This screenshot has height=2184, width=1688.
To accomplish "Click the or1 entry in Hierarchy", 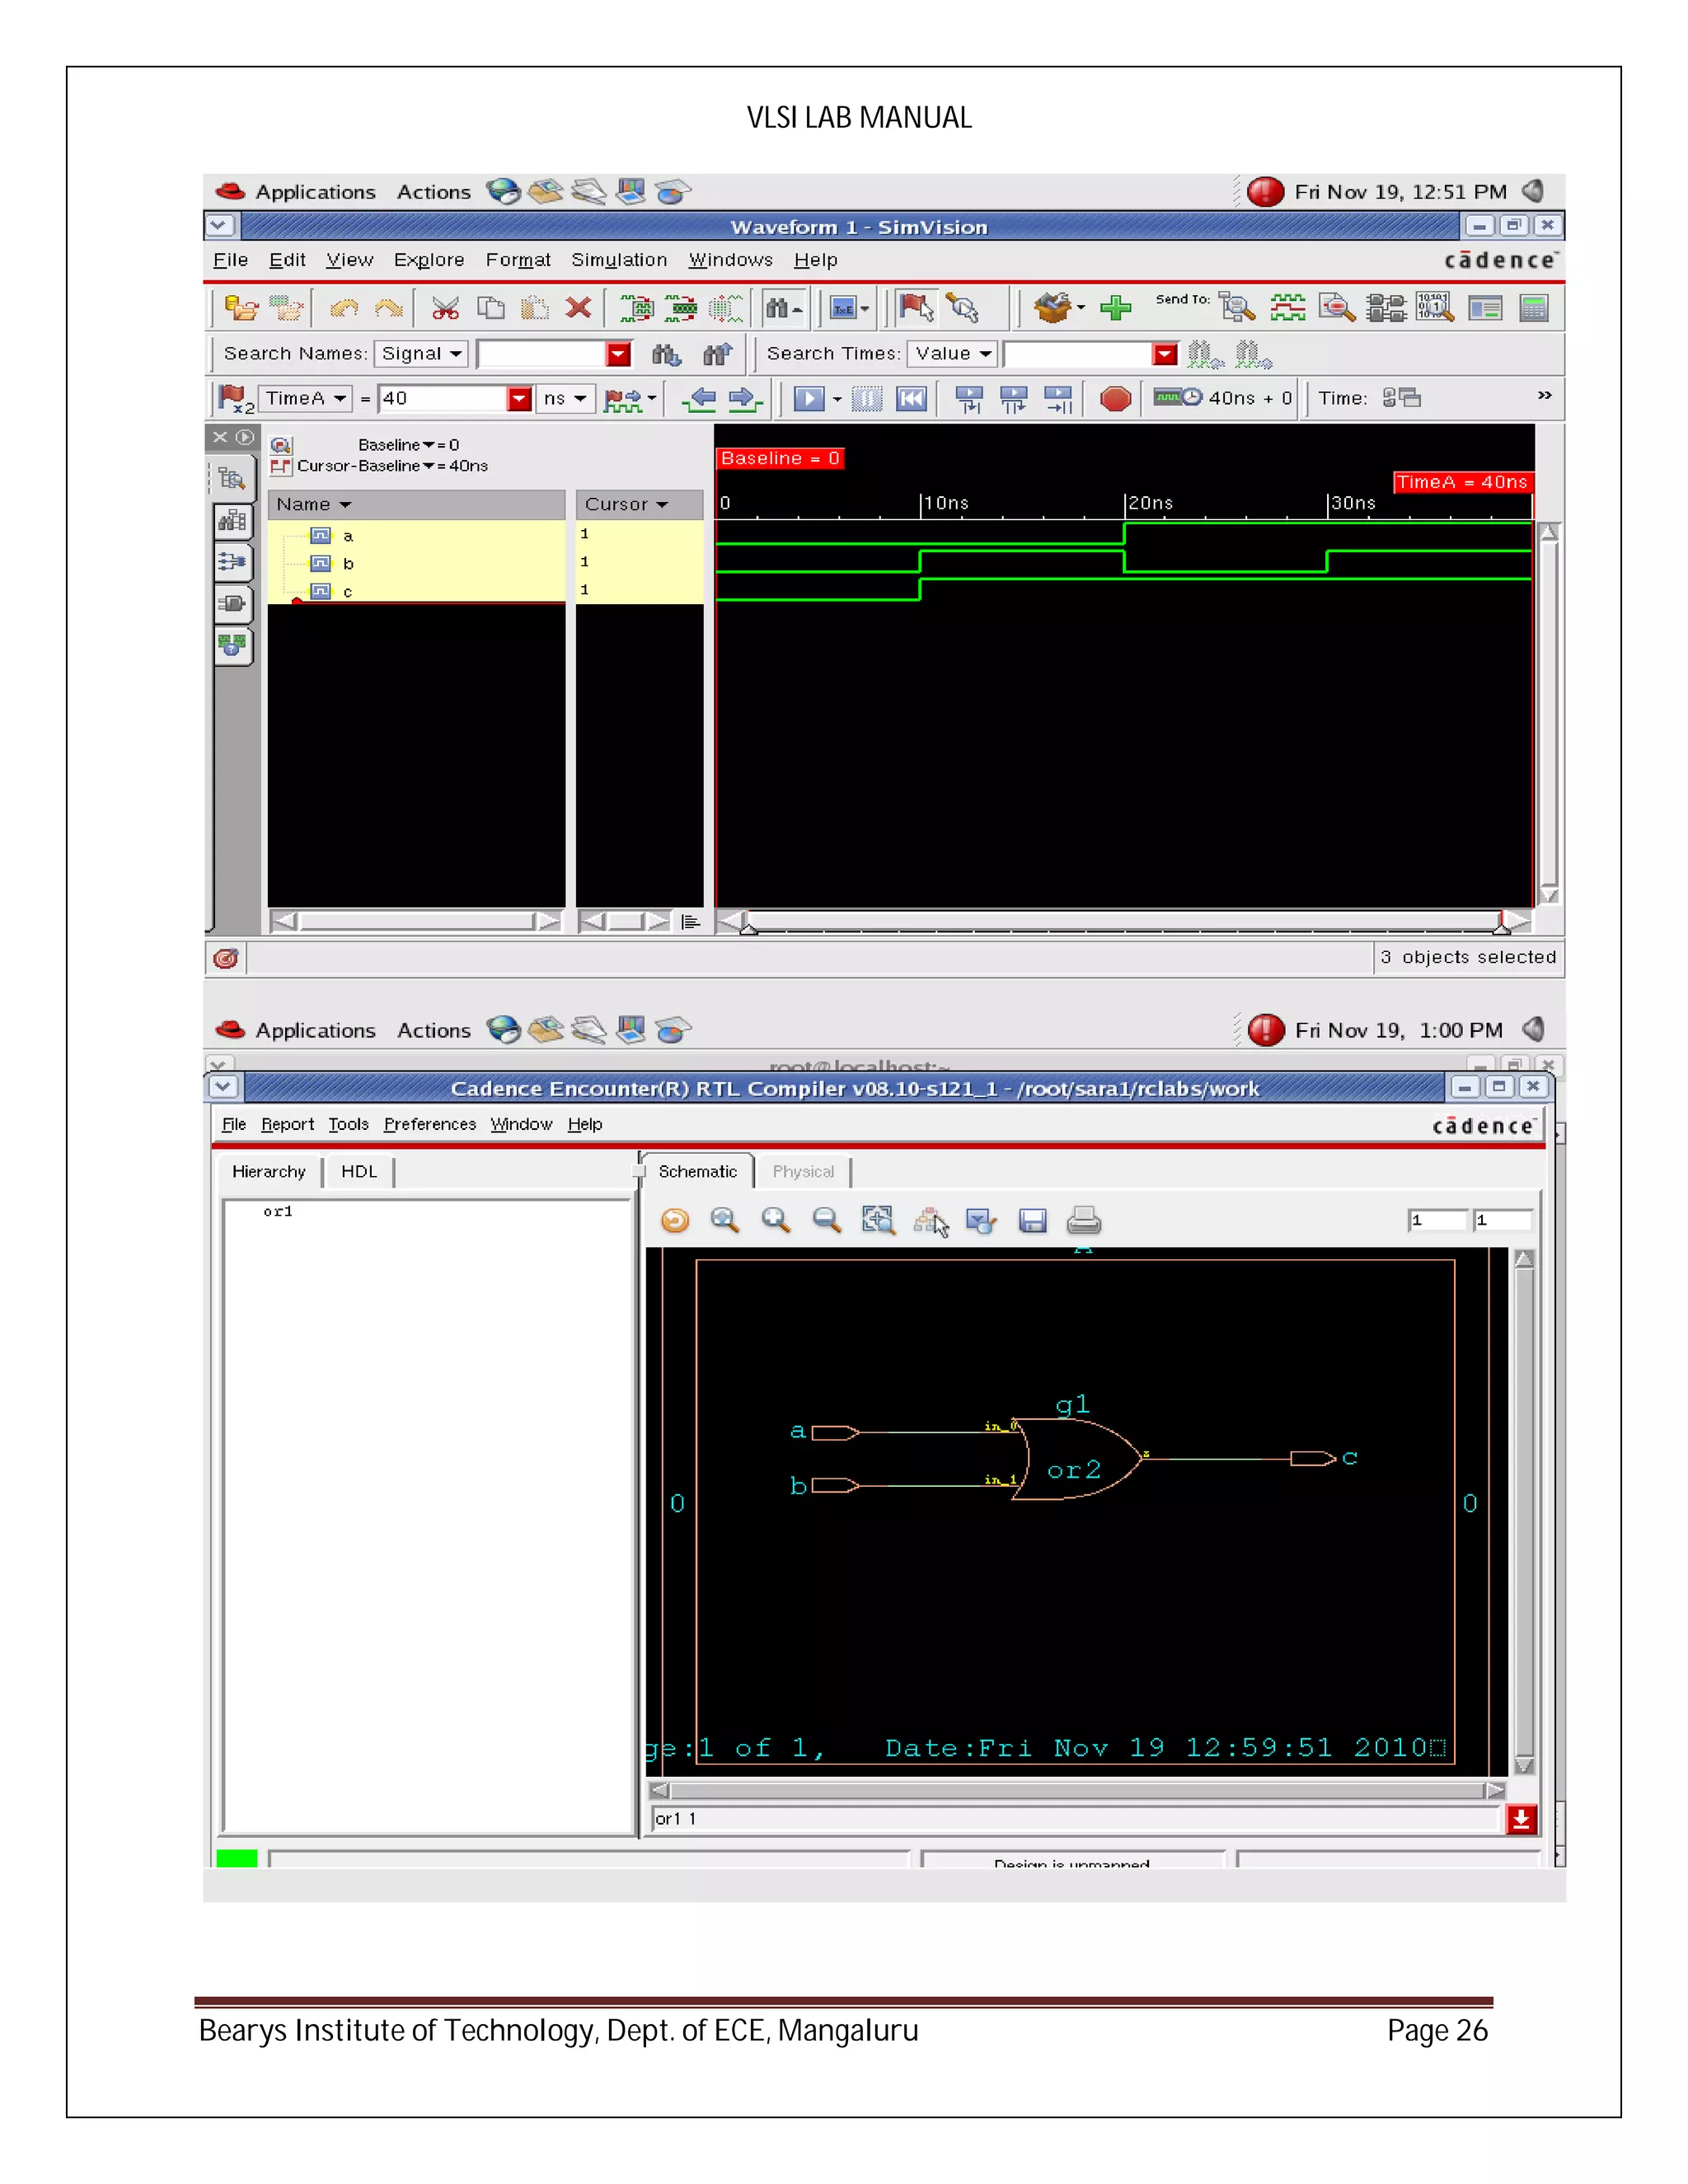I will [x=278, y=1211].
